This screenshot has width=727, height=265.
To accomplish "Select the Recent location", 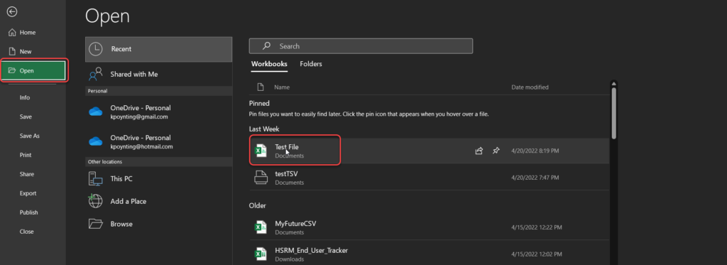I will point(158,49).
